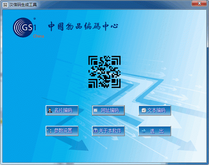This screenshot has height=165, width=209.
Task: Click the 中国物品编码中心 heading text
Action: [x=83, y=26]
